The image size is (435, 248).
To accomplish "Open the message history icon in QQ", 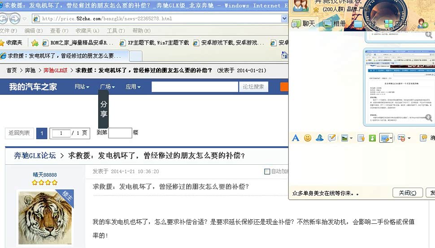I will tap(423, 138).
